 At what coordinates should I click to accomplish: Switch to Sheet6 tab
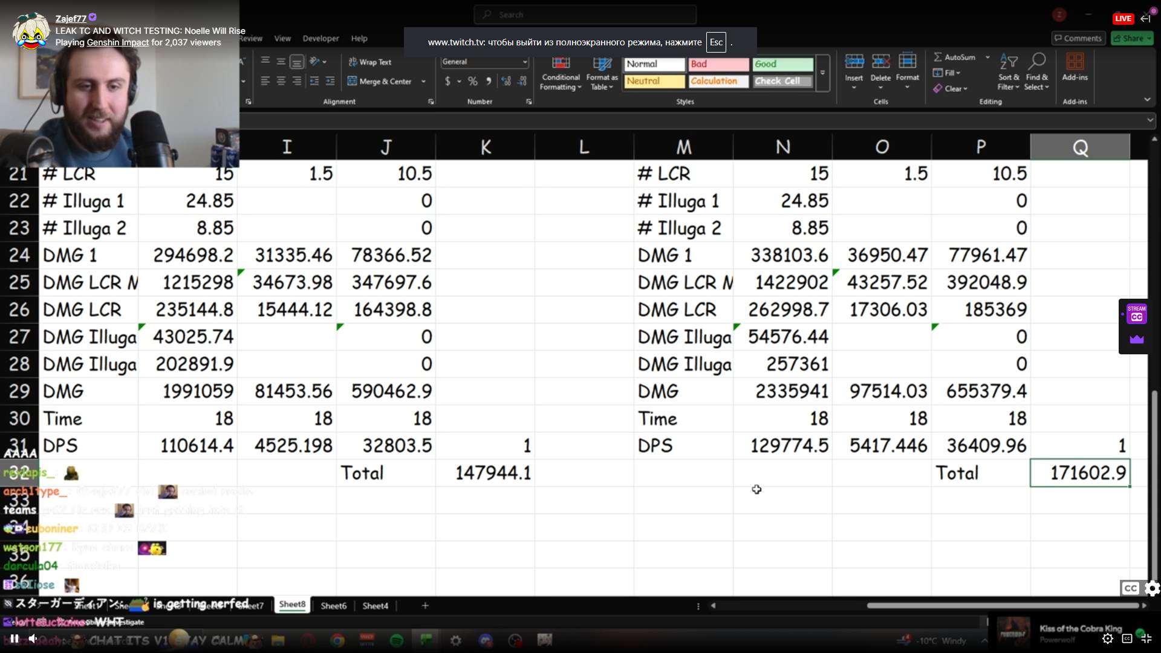click(333, 605)
